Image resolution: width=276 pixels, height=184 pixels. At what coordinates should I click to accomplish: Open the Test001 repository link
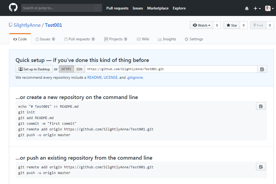[x=54, y=25]
